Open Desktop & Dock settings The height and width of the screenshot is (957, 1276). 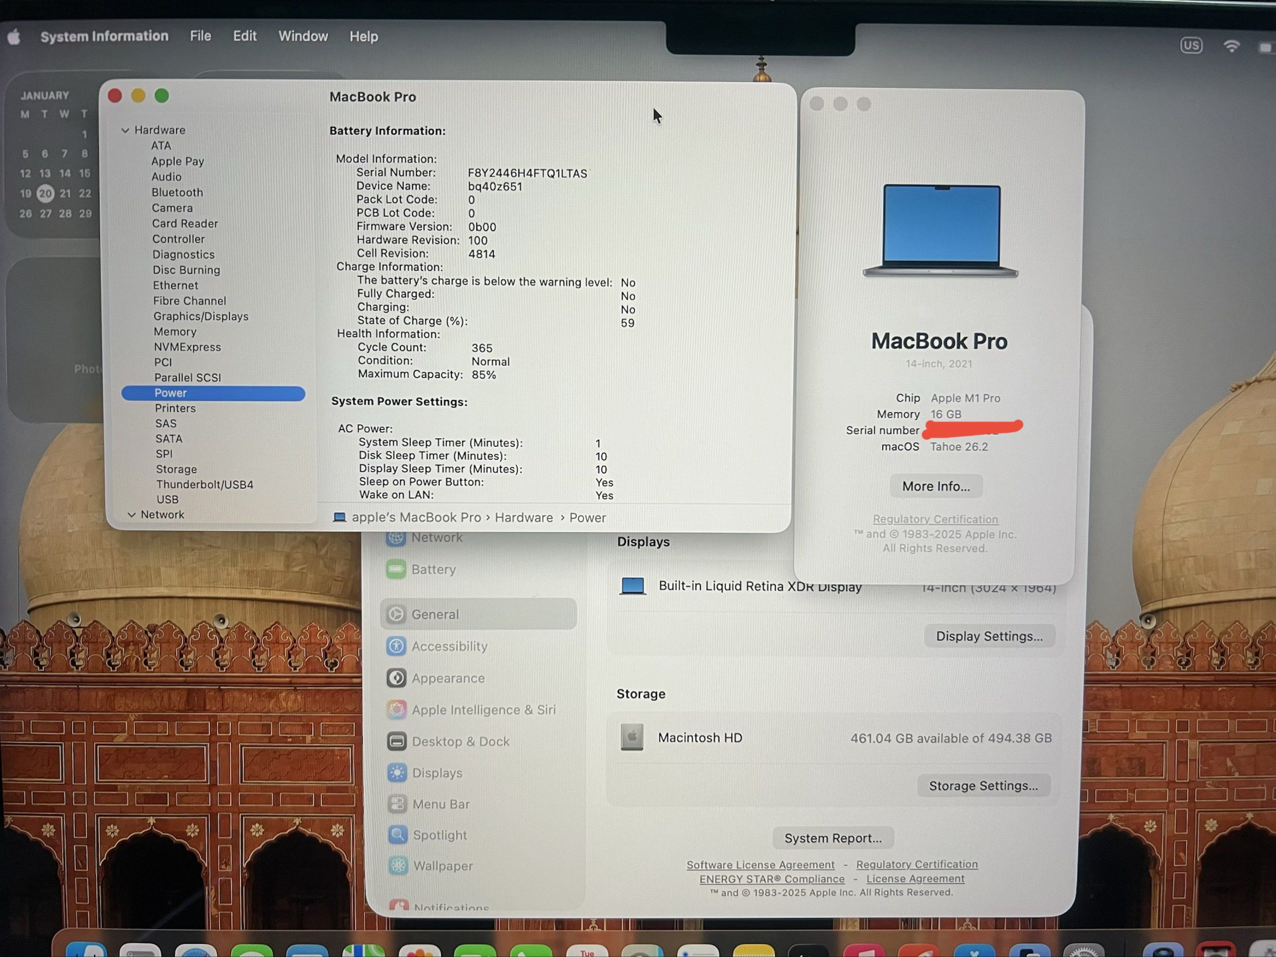(x=460, y=741)
